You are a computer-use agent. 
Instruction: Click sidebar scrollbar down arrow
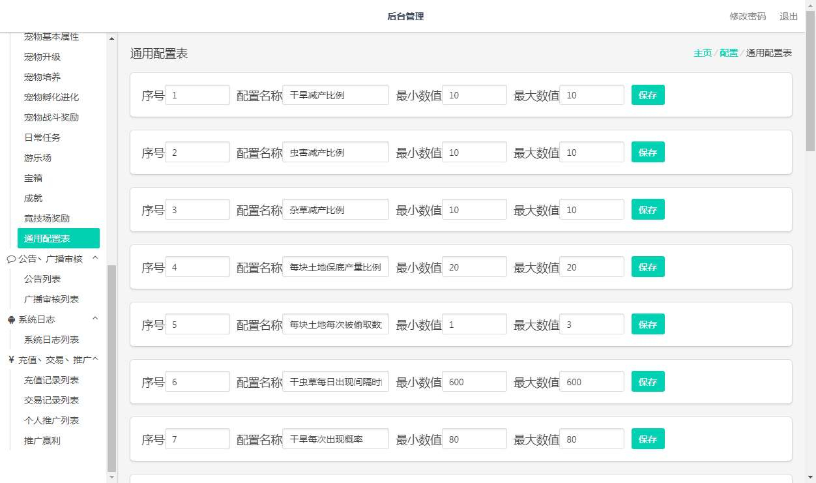(111, 478)
